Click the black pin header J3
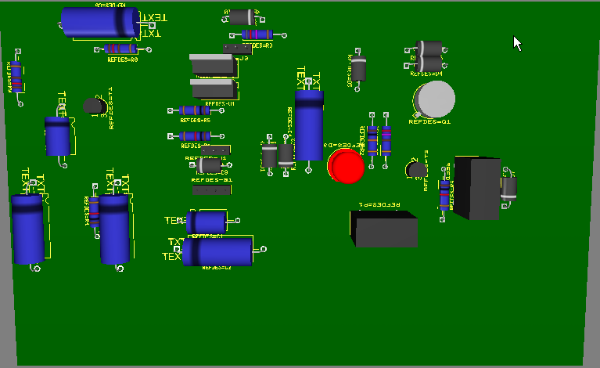Image resolution: width=600 pixels, height=368 pixels. [x=237, y=49]
